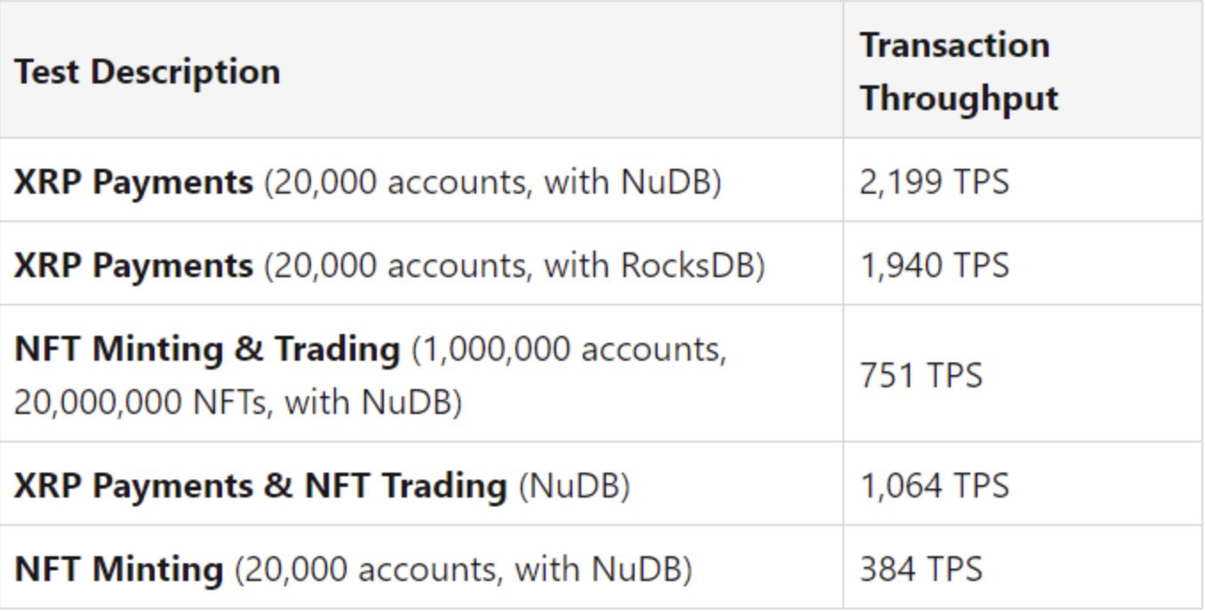The image size is (1205, 613).
Task: Click the bold "XRP Payments & NFT Trading" text
Action: (259, 486)
